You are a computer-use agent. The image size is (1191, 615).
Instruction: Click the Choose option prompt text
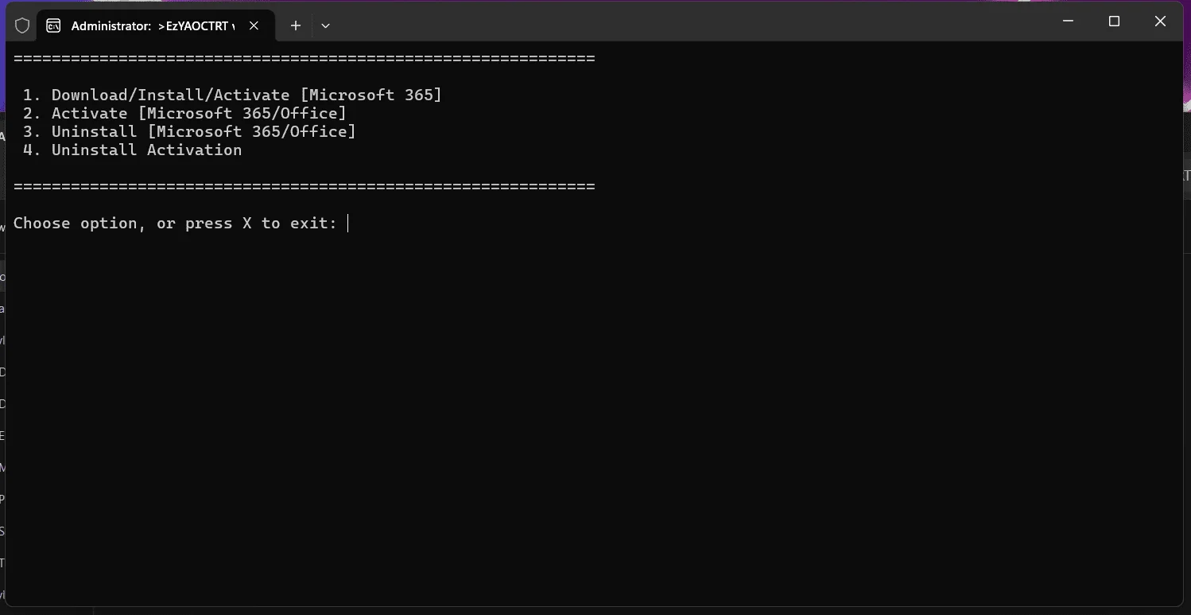pyautogui.click(x=176, y=224)
